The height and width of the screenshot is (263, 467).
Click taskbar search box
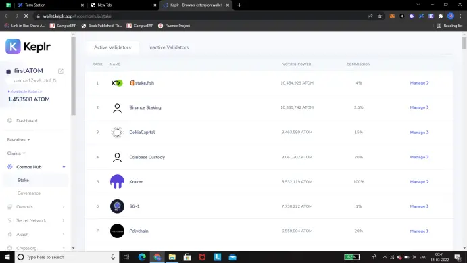67,257
